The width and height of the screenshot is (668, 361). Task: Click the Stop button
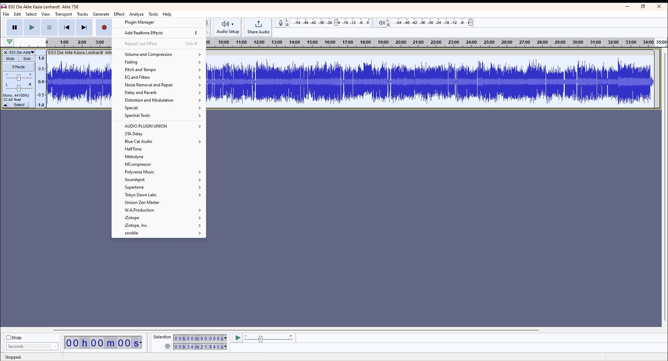pyautogui.click(x=49, y=27)
